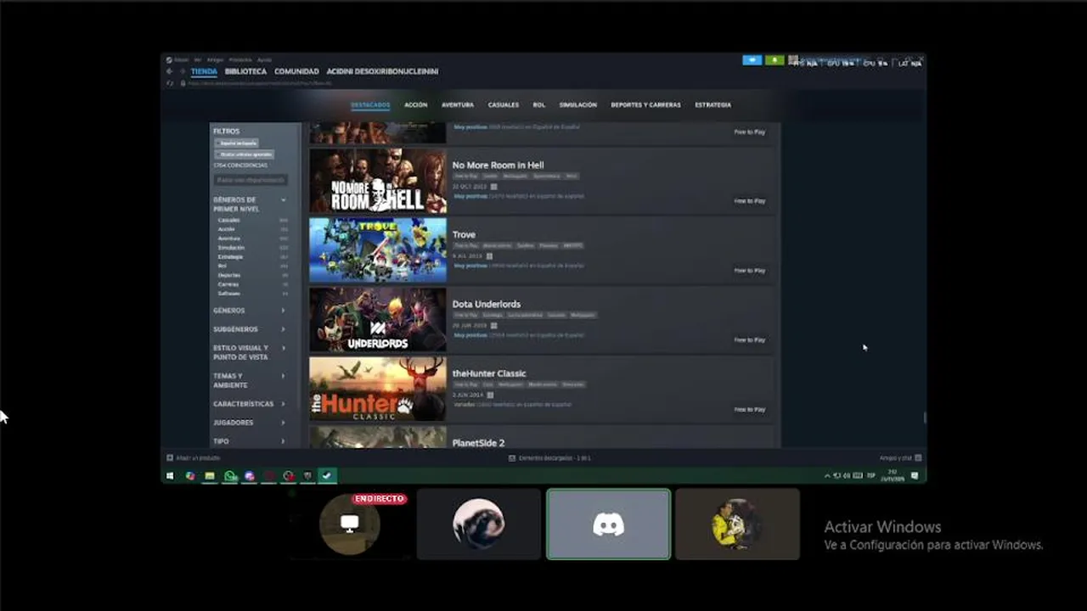Viewport: 1087px width, 611px height.
Task: Check the Acción genre filter
Action: point(226,229)
